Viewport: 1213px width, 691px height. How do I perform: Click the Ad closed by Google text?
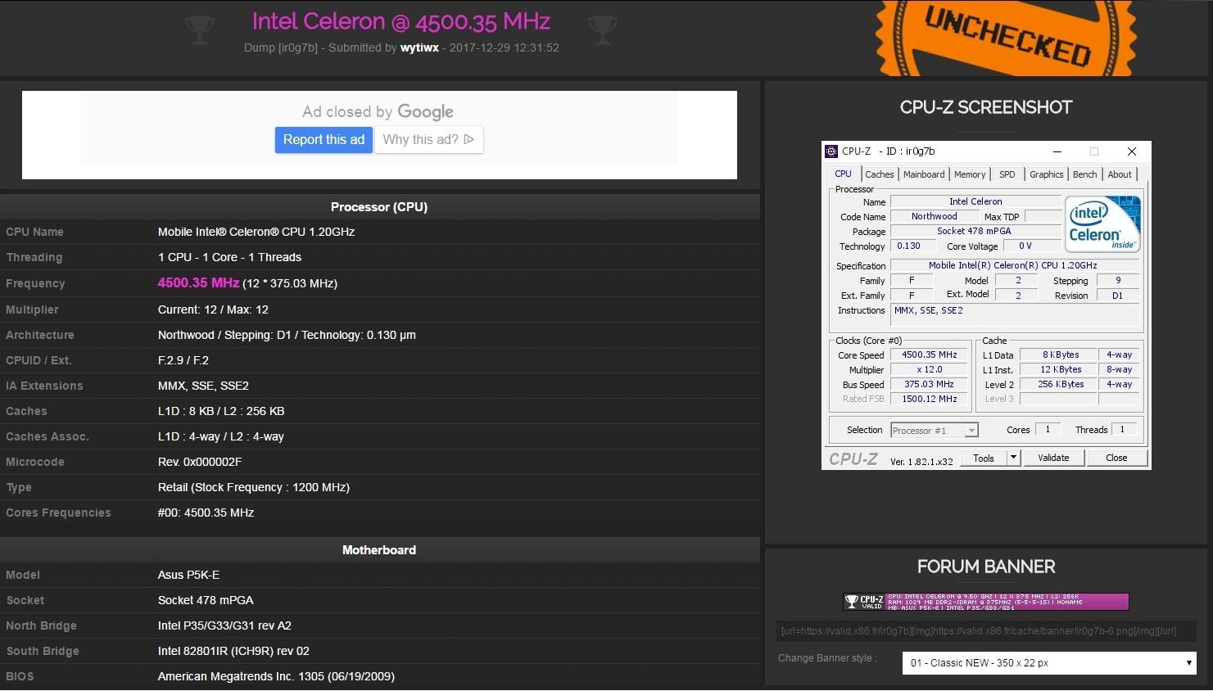point(378,112)
